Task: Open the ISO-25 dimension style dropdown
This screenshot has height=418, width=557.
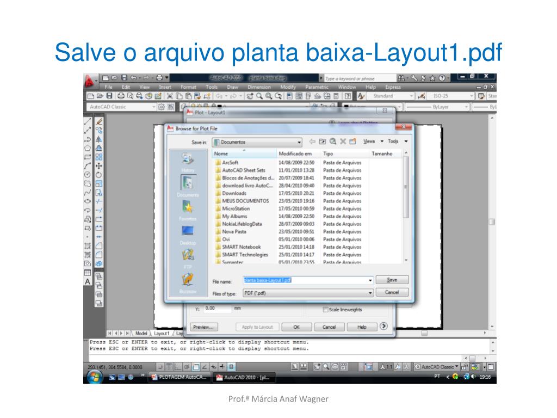Action: (x=450, y=96)
